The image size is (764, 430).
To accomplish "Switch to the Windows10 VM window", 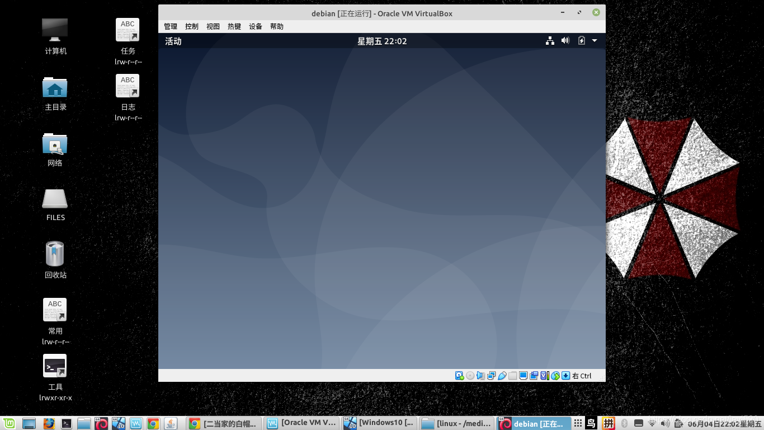I will pos(379,423).
